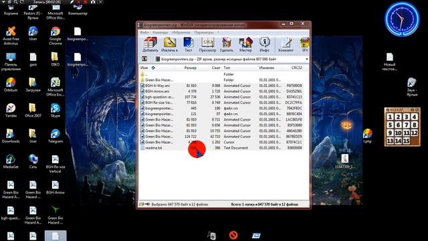
Task: Click the BGH Re-size Vertical desktop file
Action: click(x=56, y=164)
